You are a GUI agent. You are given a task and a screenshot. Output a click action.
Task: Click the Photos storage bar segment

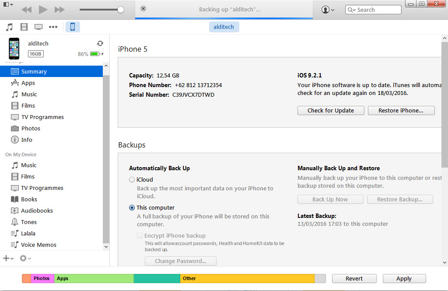tap(42, 278)
